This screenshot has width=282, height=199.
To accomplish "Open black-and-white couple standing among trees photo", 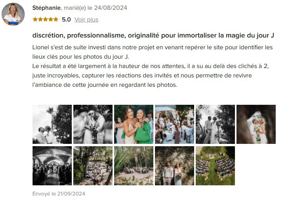I will [215, 124].
